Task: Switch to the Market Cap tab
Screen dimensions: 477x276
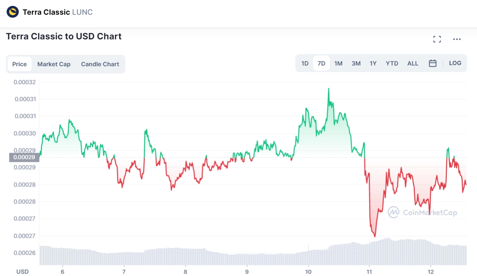Action: [x=54, y=64]
